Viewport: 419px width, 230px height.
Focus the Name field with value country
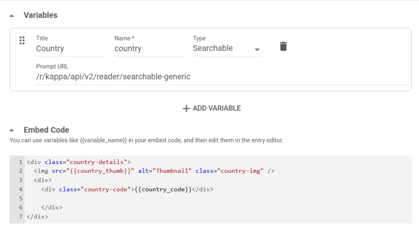pos(149,49)
